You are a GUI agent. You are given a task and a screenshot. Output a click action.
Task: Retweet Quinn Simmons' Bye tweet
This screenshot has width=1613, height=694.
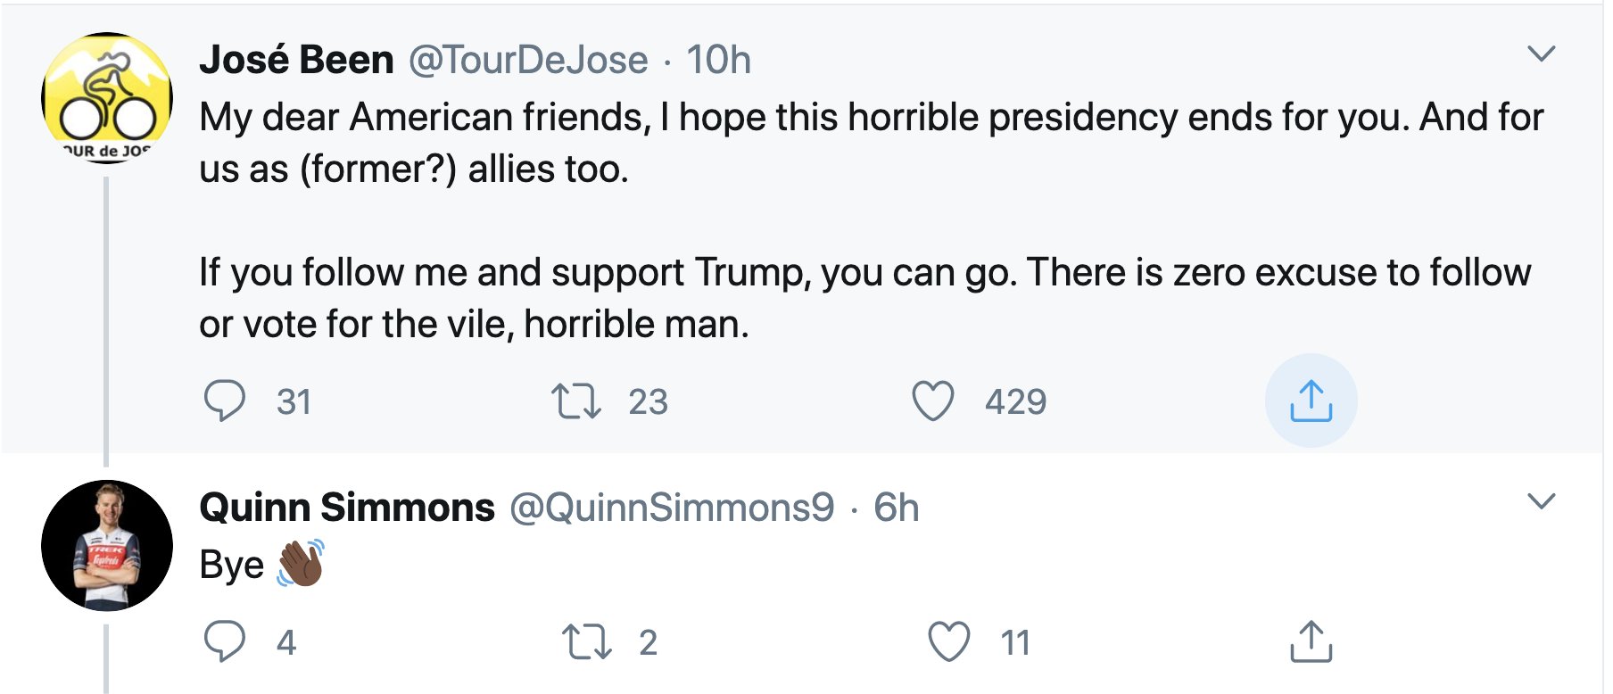tap(587, 641)
